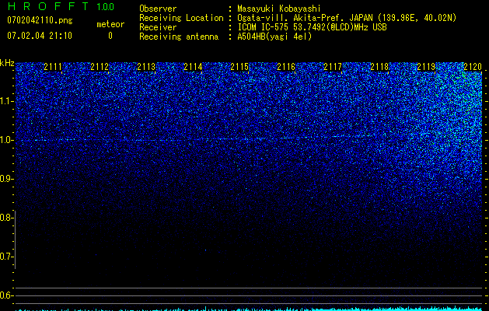Screen dimensions: 489x311
Task: Click the 2115 time marker
Action: point(239,67)
